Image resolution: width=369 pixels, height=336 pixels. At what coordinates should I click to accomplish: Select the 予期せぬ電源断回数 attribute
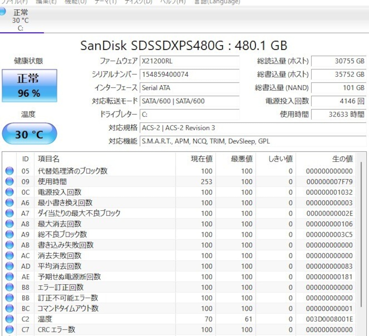[69, 277]
